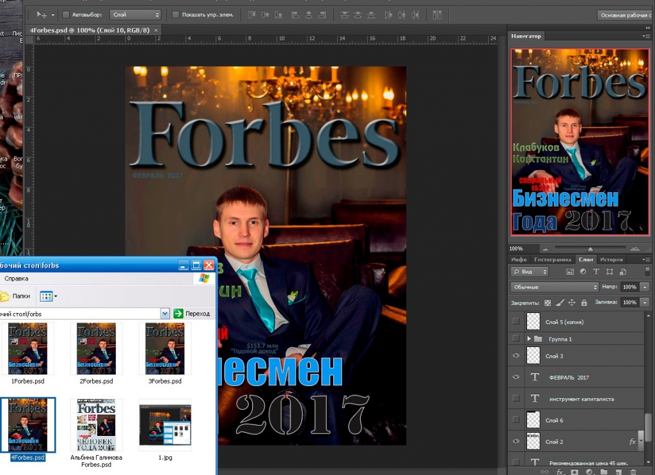Show the Слой 6 layer
This screenshot has height=475, width=655.
pos(516,420)
